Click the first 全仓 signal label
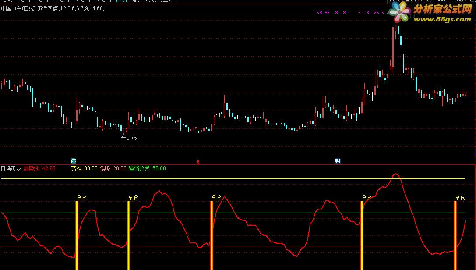Screen dimensions: 476x270 click(81, 198)
